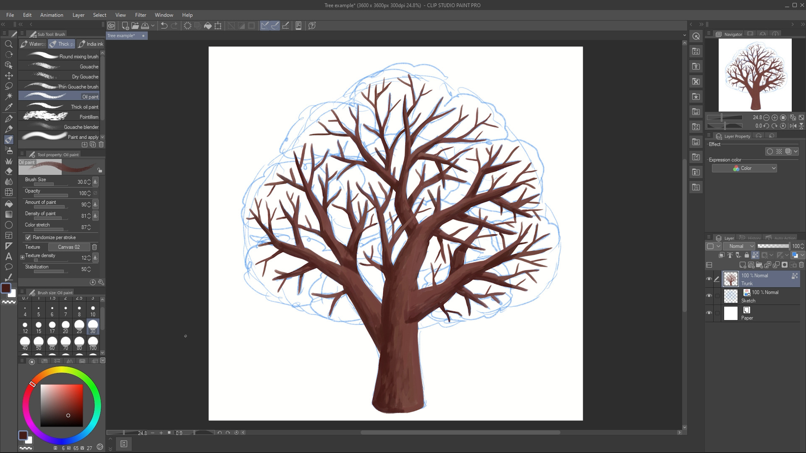Switch to the India ink brush tab
Viewport: 806px width, 453px height.
click(x=91, y=44)
